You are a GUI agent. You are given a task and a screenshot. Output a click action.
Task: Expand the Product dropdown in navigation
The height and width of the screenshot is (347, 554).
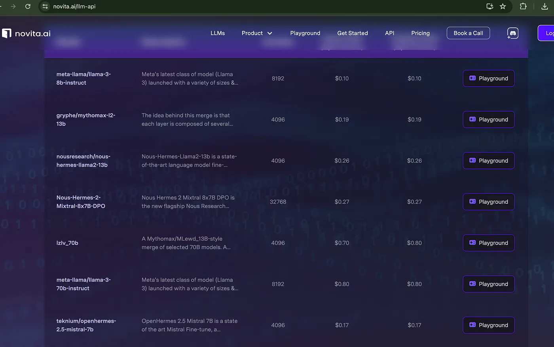pyautogui.click(x=256, y=33)
